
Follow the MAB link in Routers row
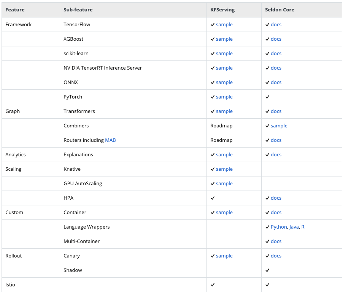pos(111,140)
